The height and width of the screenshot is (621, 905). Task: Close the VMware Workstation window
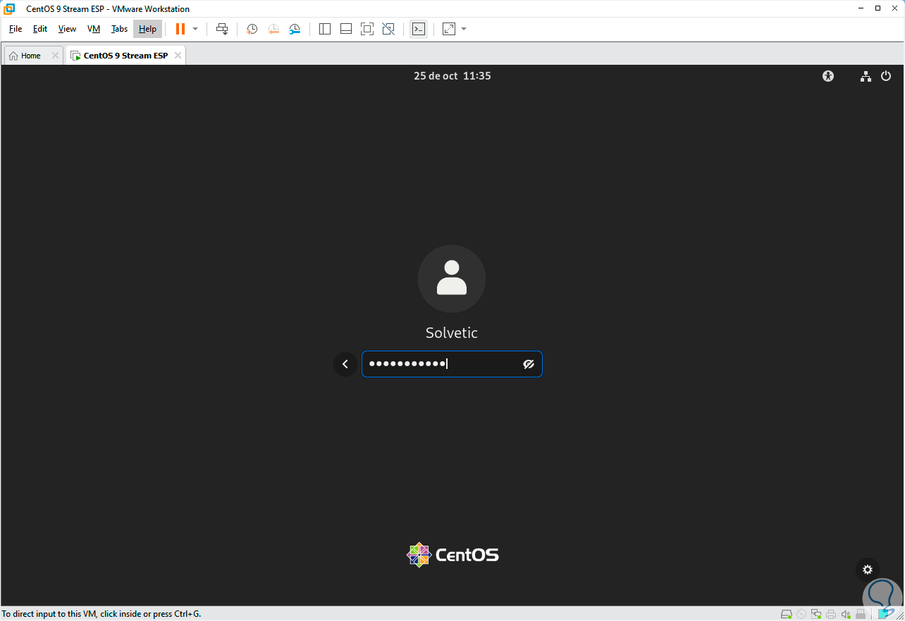(894, 8)
